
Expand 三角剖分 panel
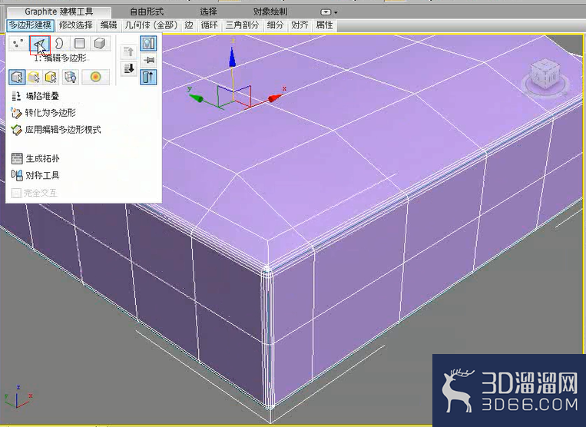pos(242,25)
